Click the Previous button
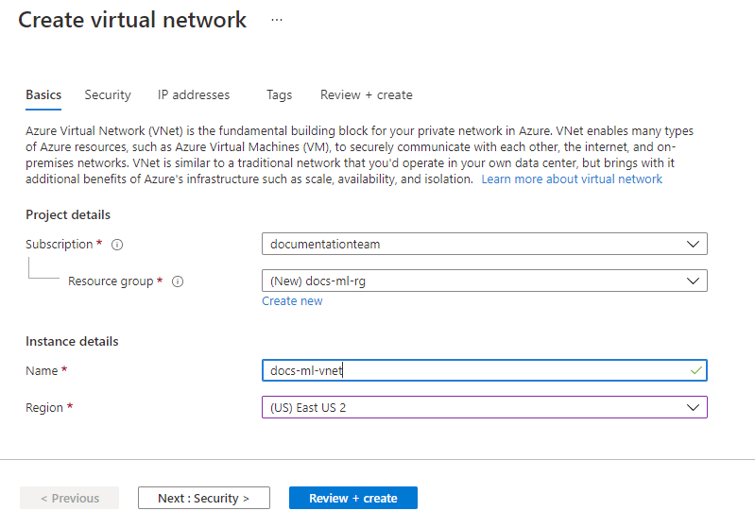 click(x=70, y=498)
